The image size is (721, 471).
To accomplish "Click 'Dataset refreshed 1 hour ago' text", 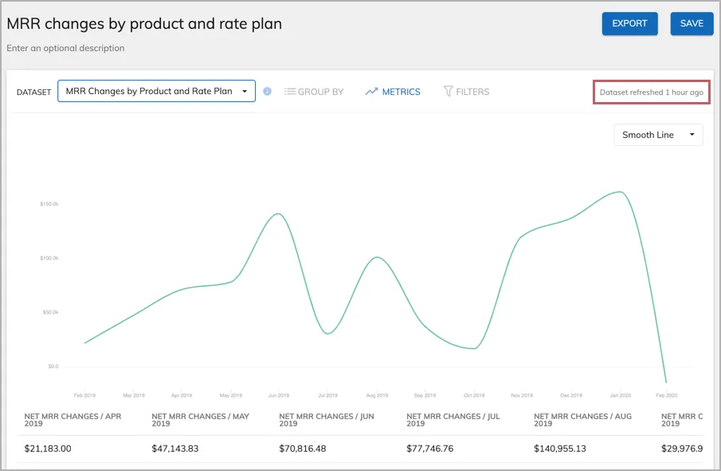I will click(651, 92).
